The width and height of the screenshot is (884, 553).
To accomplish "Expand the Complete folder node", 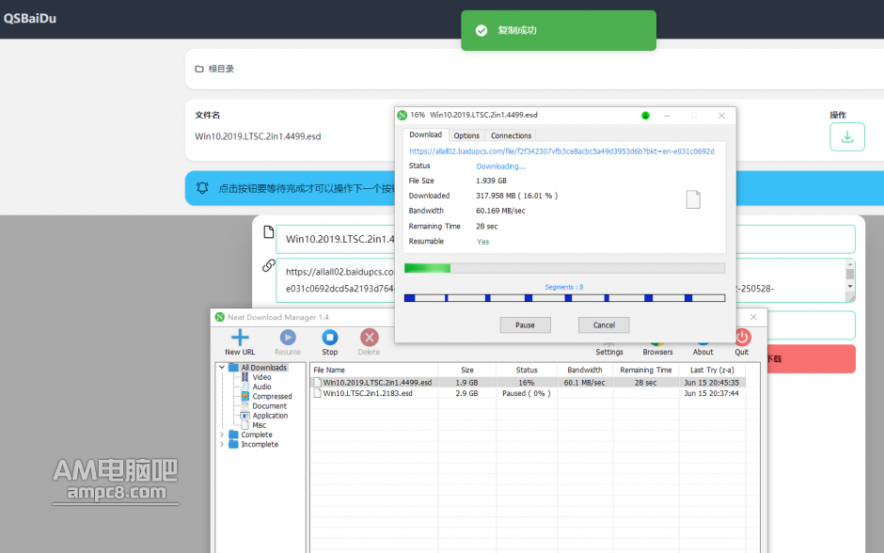I will pyautogui.click(x=222, y=434).
